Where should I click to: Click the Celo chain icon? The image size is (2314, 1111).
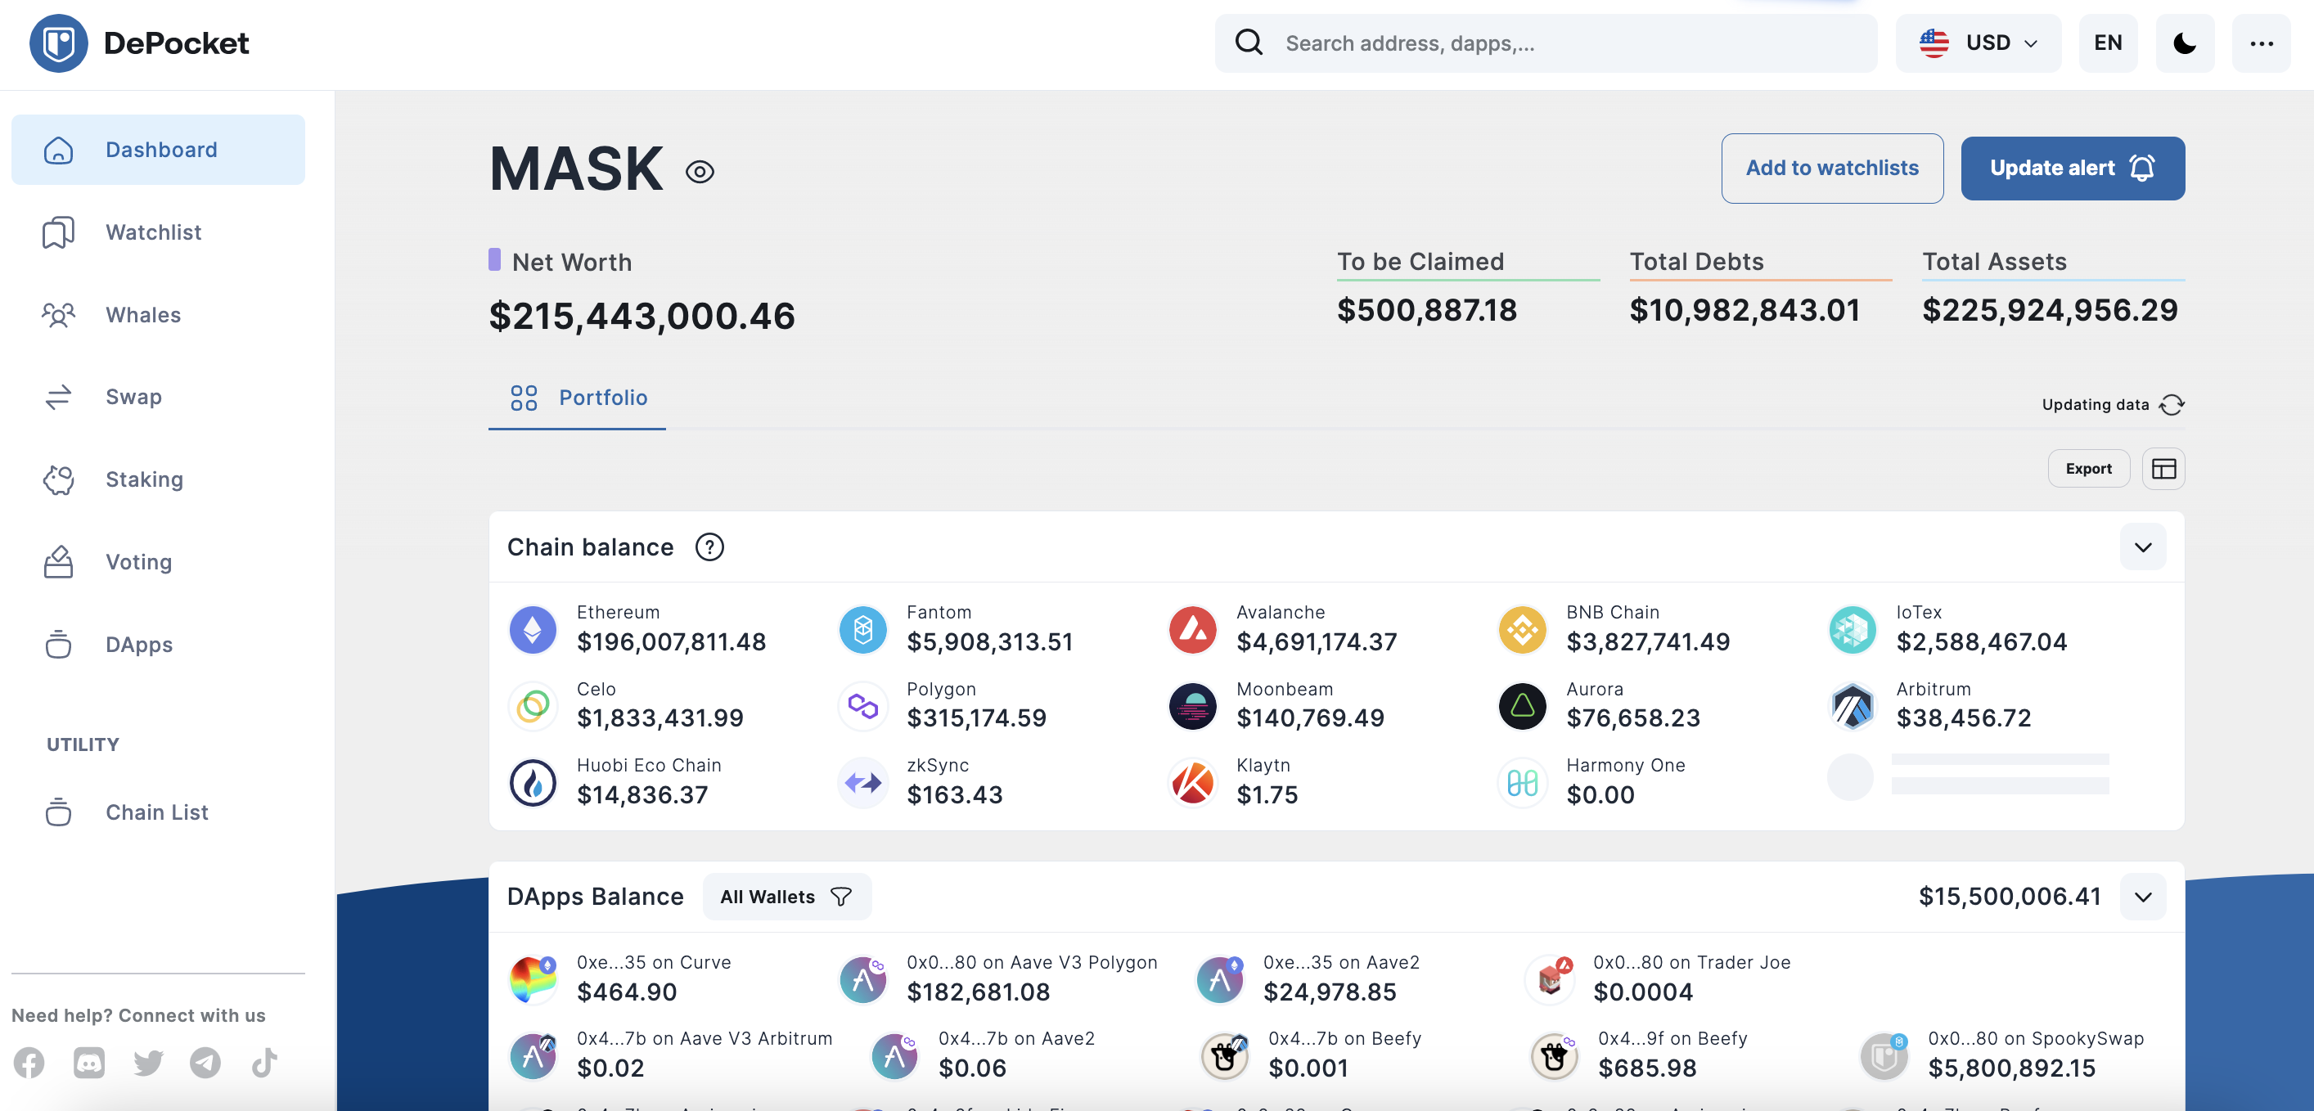coord(533,706)
